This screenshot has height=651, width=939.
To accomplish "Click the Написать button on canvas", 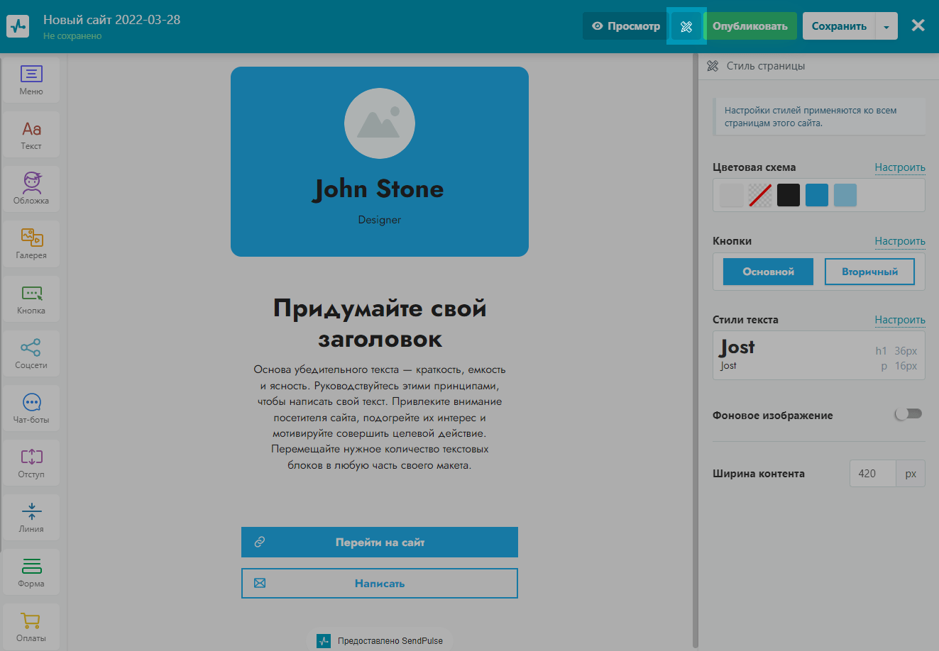I will (380, 583).
